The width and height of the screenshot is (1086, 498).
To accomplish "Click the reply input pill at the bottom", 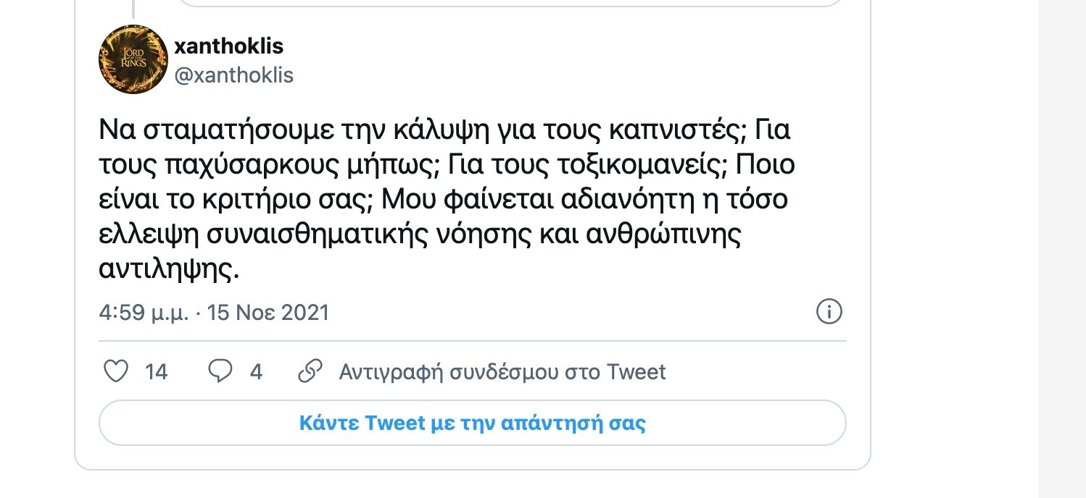I will pyautogui.click(x=472, y=422).
